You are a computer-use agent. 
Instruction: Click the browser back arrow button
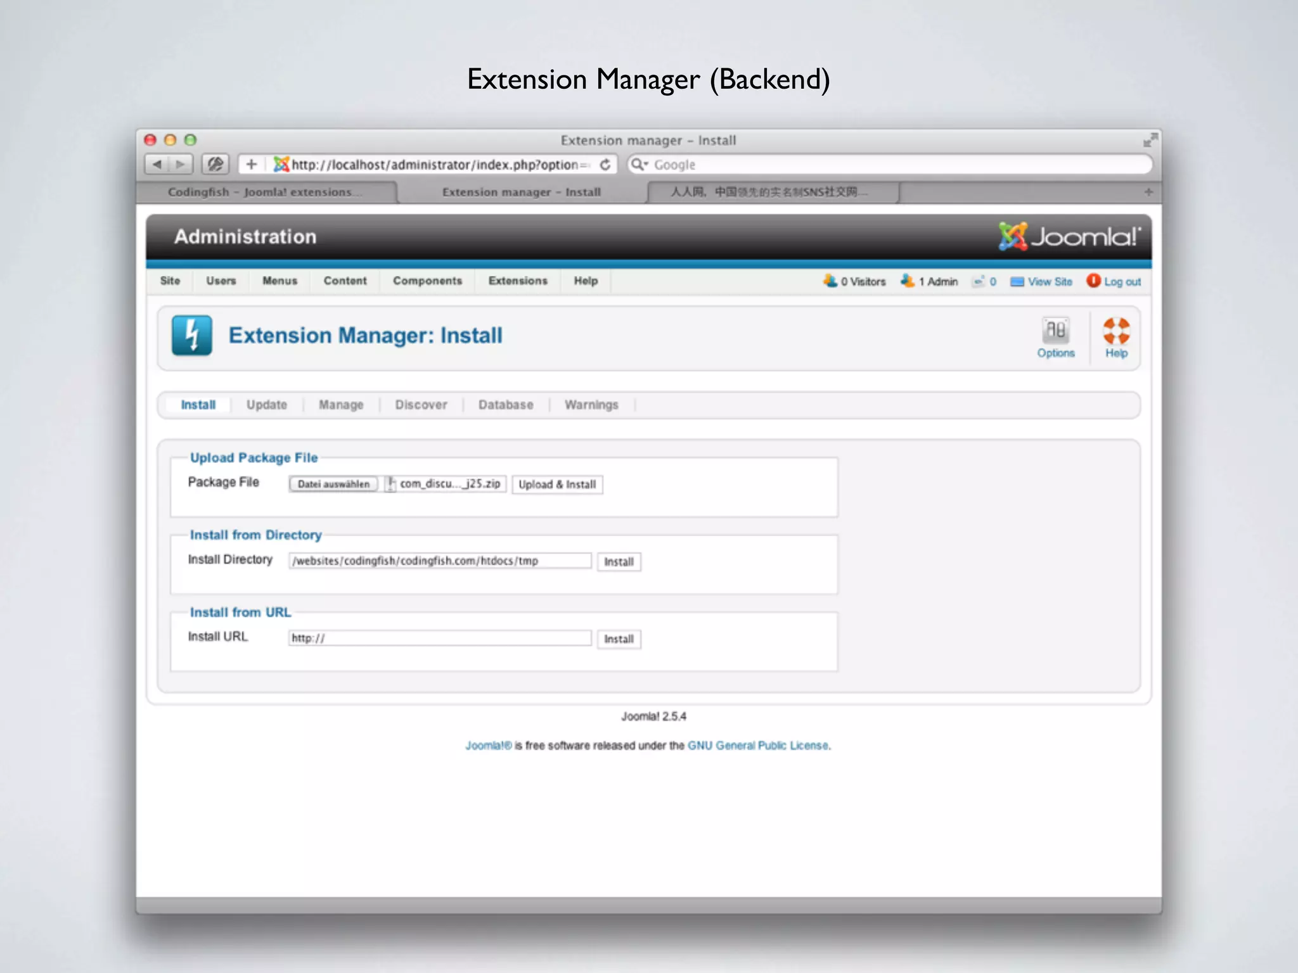pyautogui.click(x=157, y=165)
